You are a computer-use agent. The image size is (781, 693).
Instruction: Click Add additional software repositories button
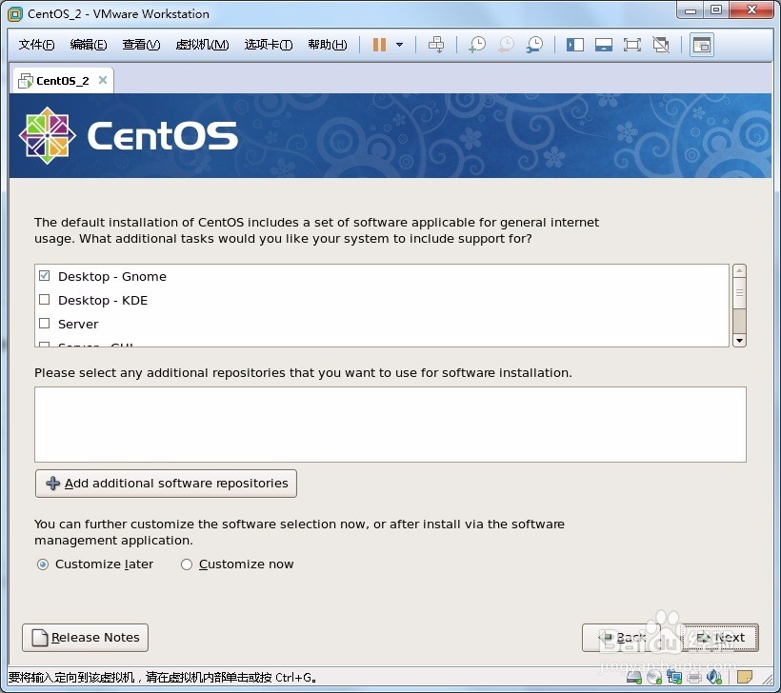click(x=167, y=484)
